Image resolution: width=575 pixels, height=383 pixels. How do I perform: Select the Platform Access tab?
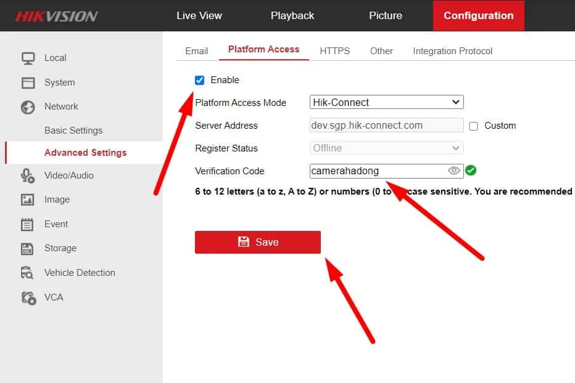pyautogui.click(x=263, y=49)
